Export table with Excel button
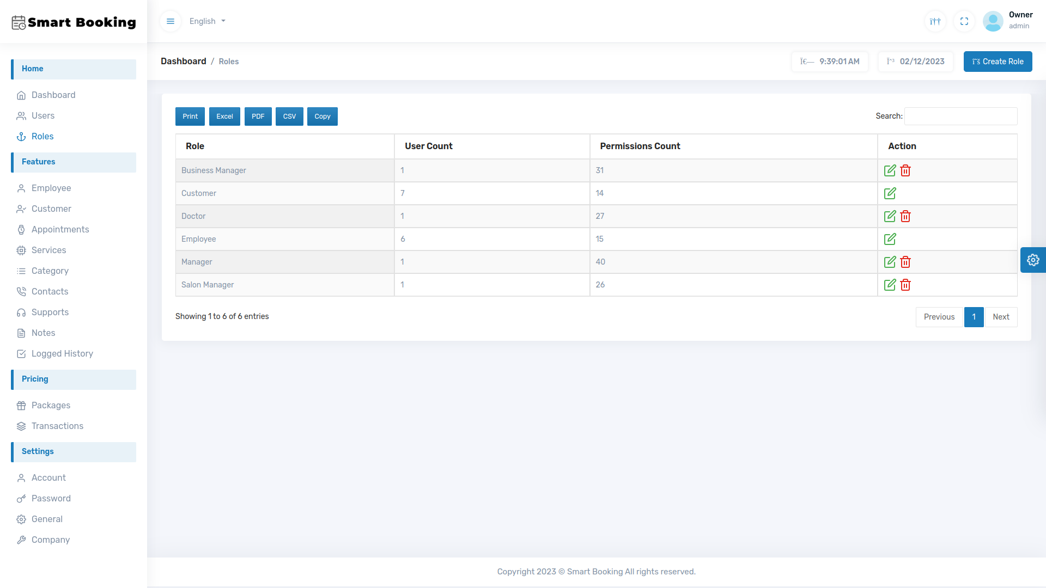Image resolution: width=1046 pixels, height=588 pixels. tap(224, 117)
